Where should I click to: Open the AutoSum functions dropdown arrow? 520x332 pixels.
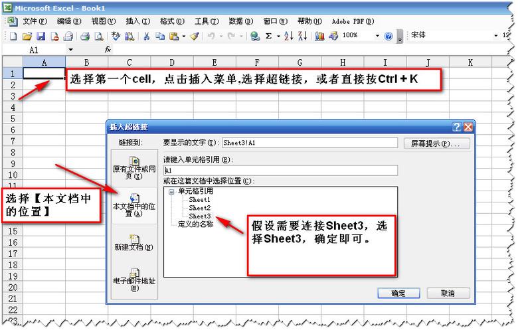[278, 36]
